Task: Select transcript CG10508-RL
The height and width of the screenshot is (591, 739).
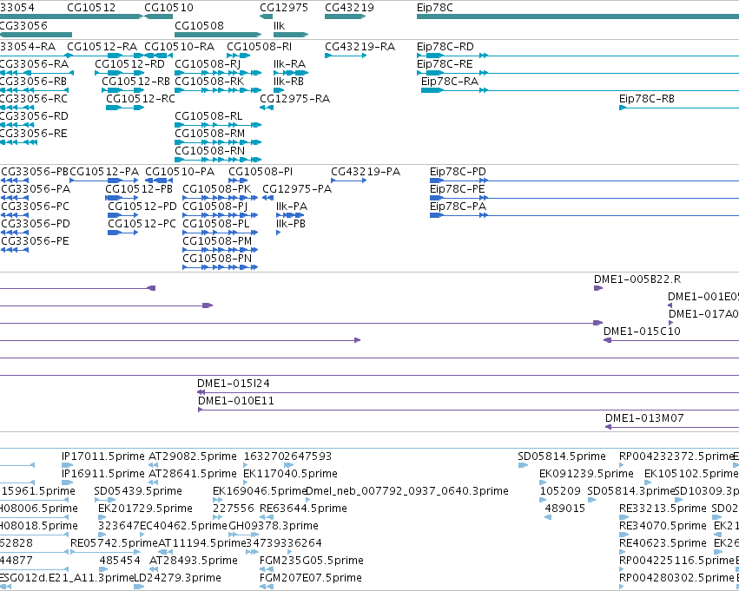Action: tap(208, 116)
